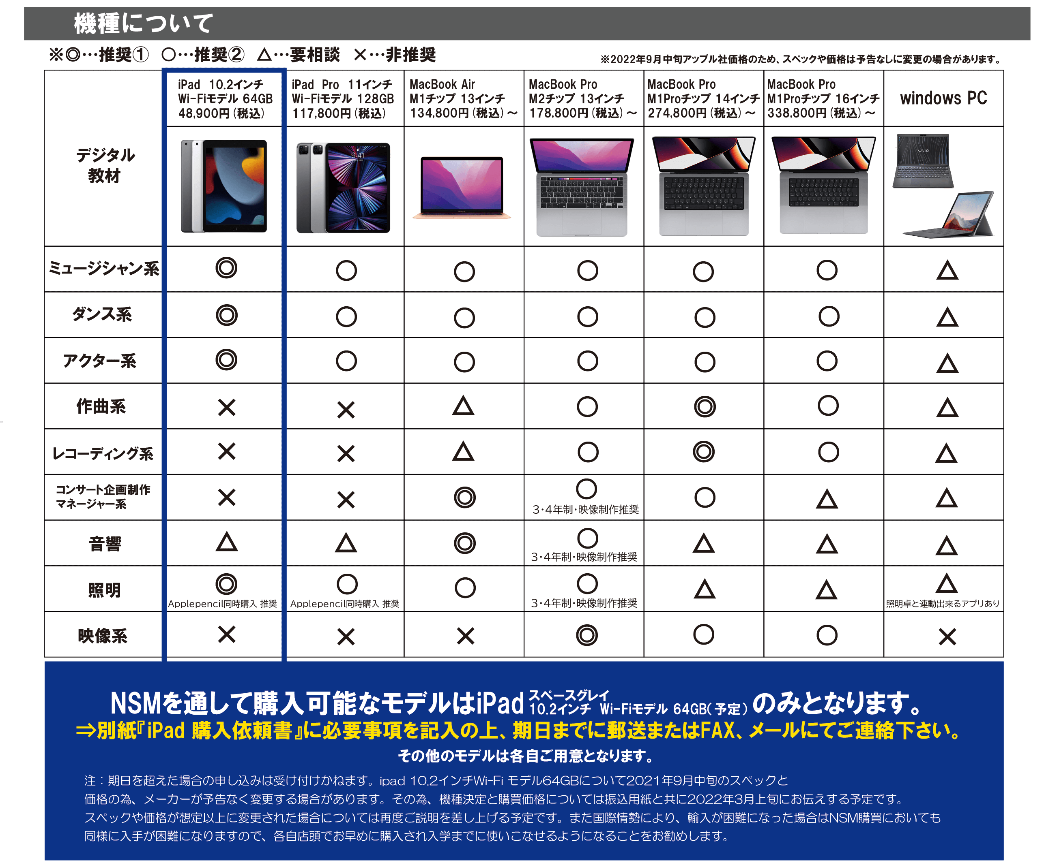Image resolution: width=1044 pixels, height=865 pixels.
Task: Click Applepencil同時購入 推奨 note under iPad Pro 11インチ
Action: [344, 604]
